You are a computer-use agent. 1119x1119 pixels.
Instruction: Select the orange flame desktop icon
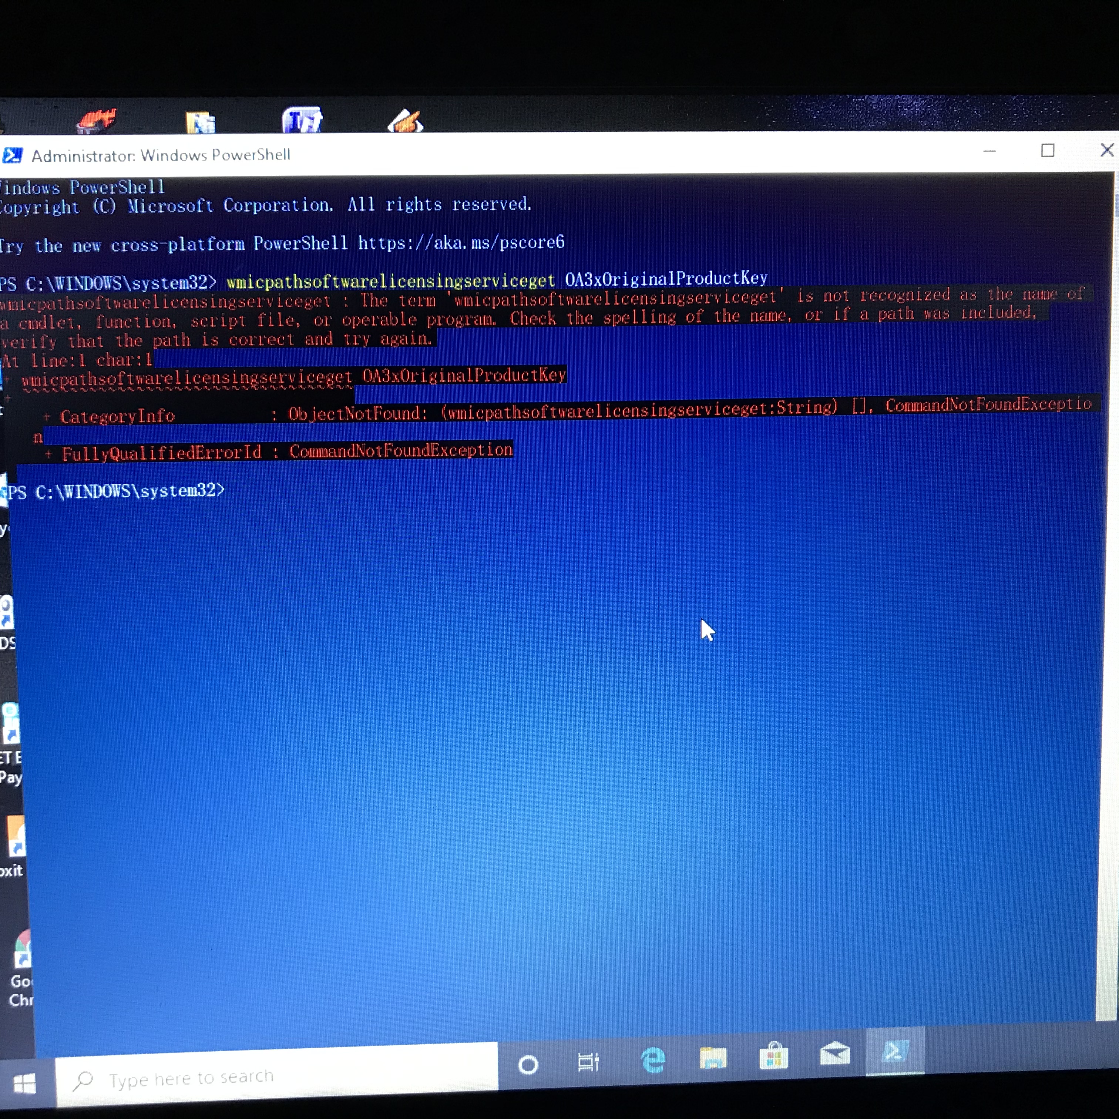click(x=97, y=121)
